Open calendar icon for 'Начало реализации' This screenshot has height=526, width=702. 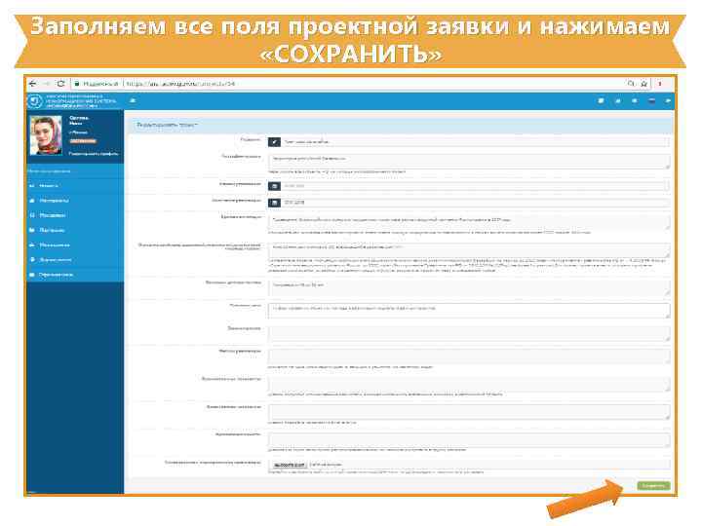(x=274, y=186)
